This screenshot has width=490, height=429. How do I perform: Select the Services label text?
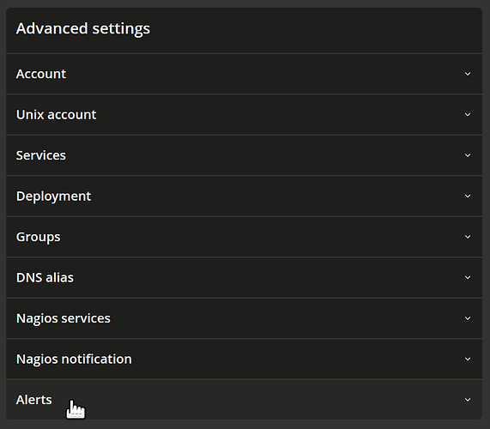click(41, 155)
